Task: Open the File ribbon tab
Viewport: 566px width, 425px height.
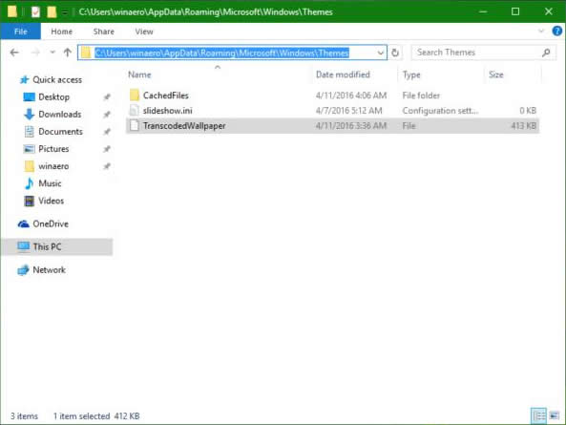Action: [21, 32]
